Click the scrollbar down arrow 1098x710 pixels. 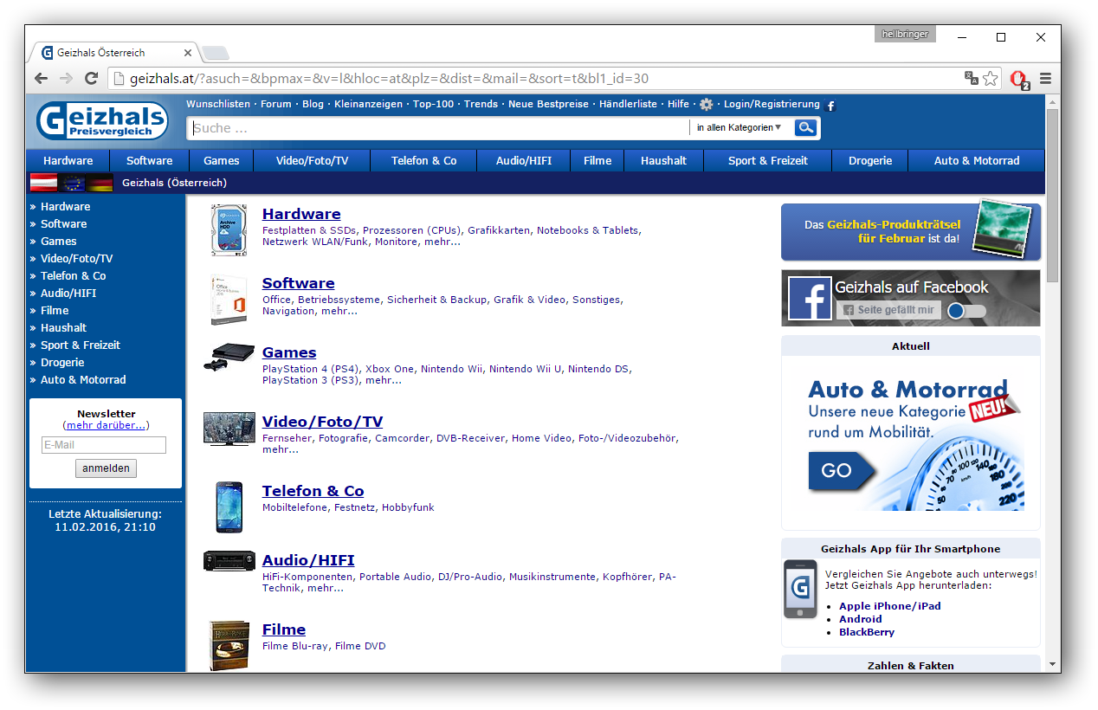click(x=1052, y=664)
